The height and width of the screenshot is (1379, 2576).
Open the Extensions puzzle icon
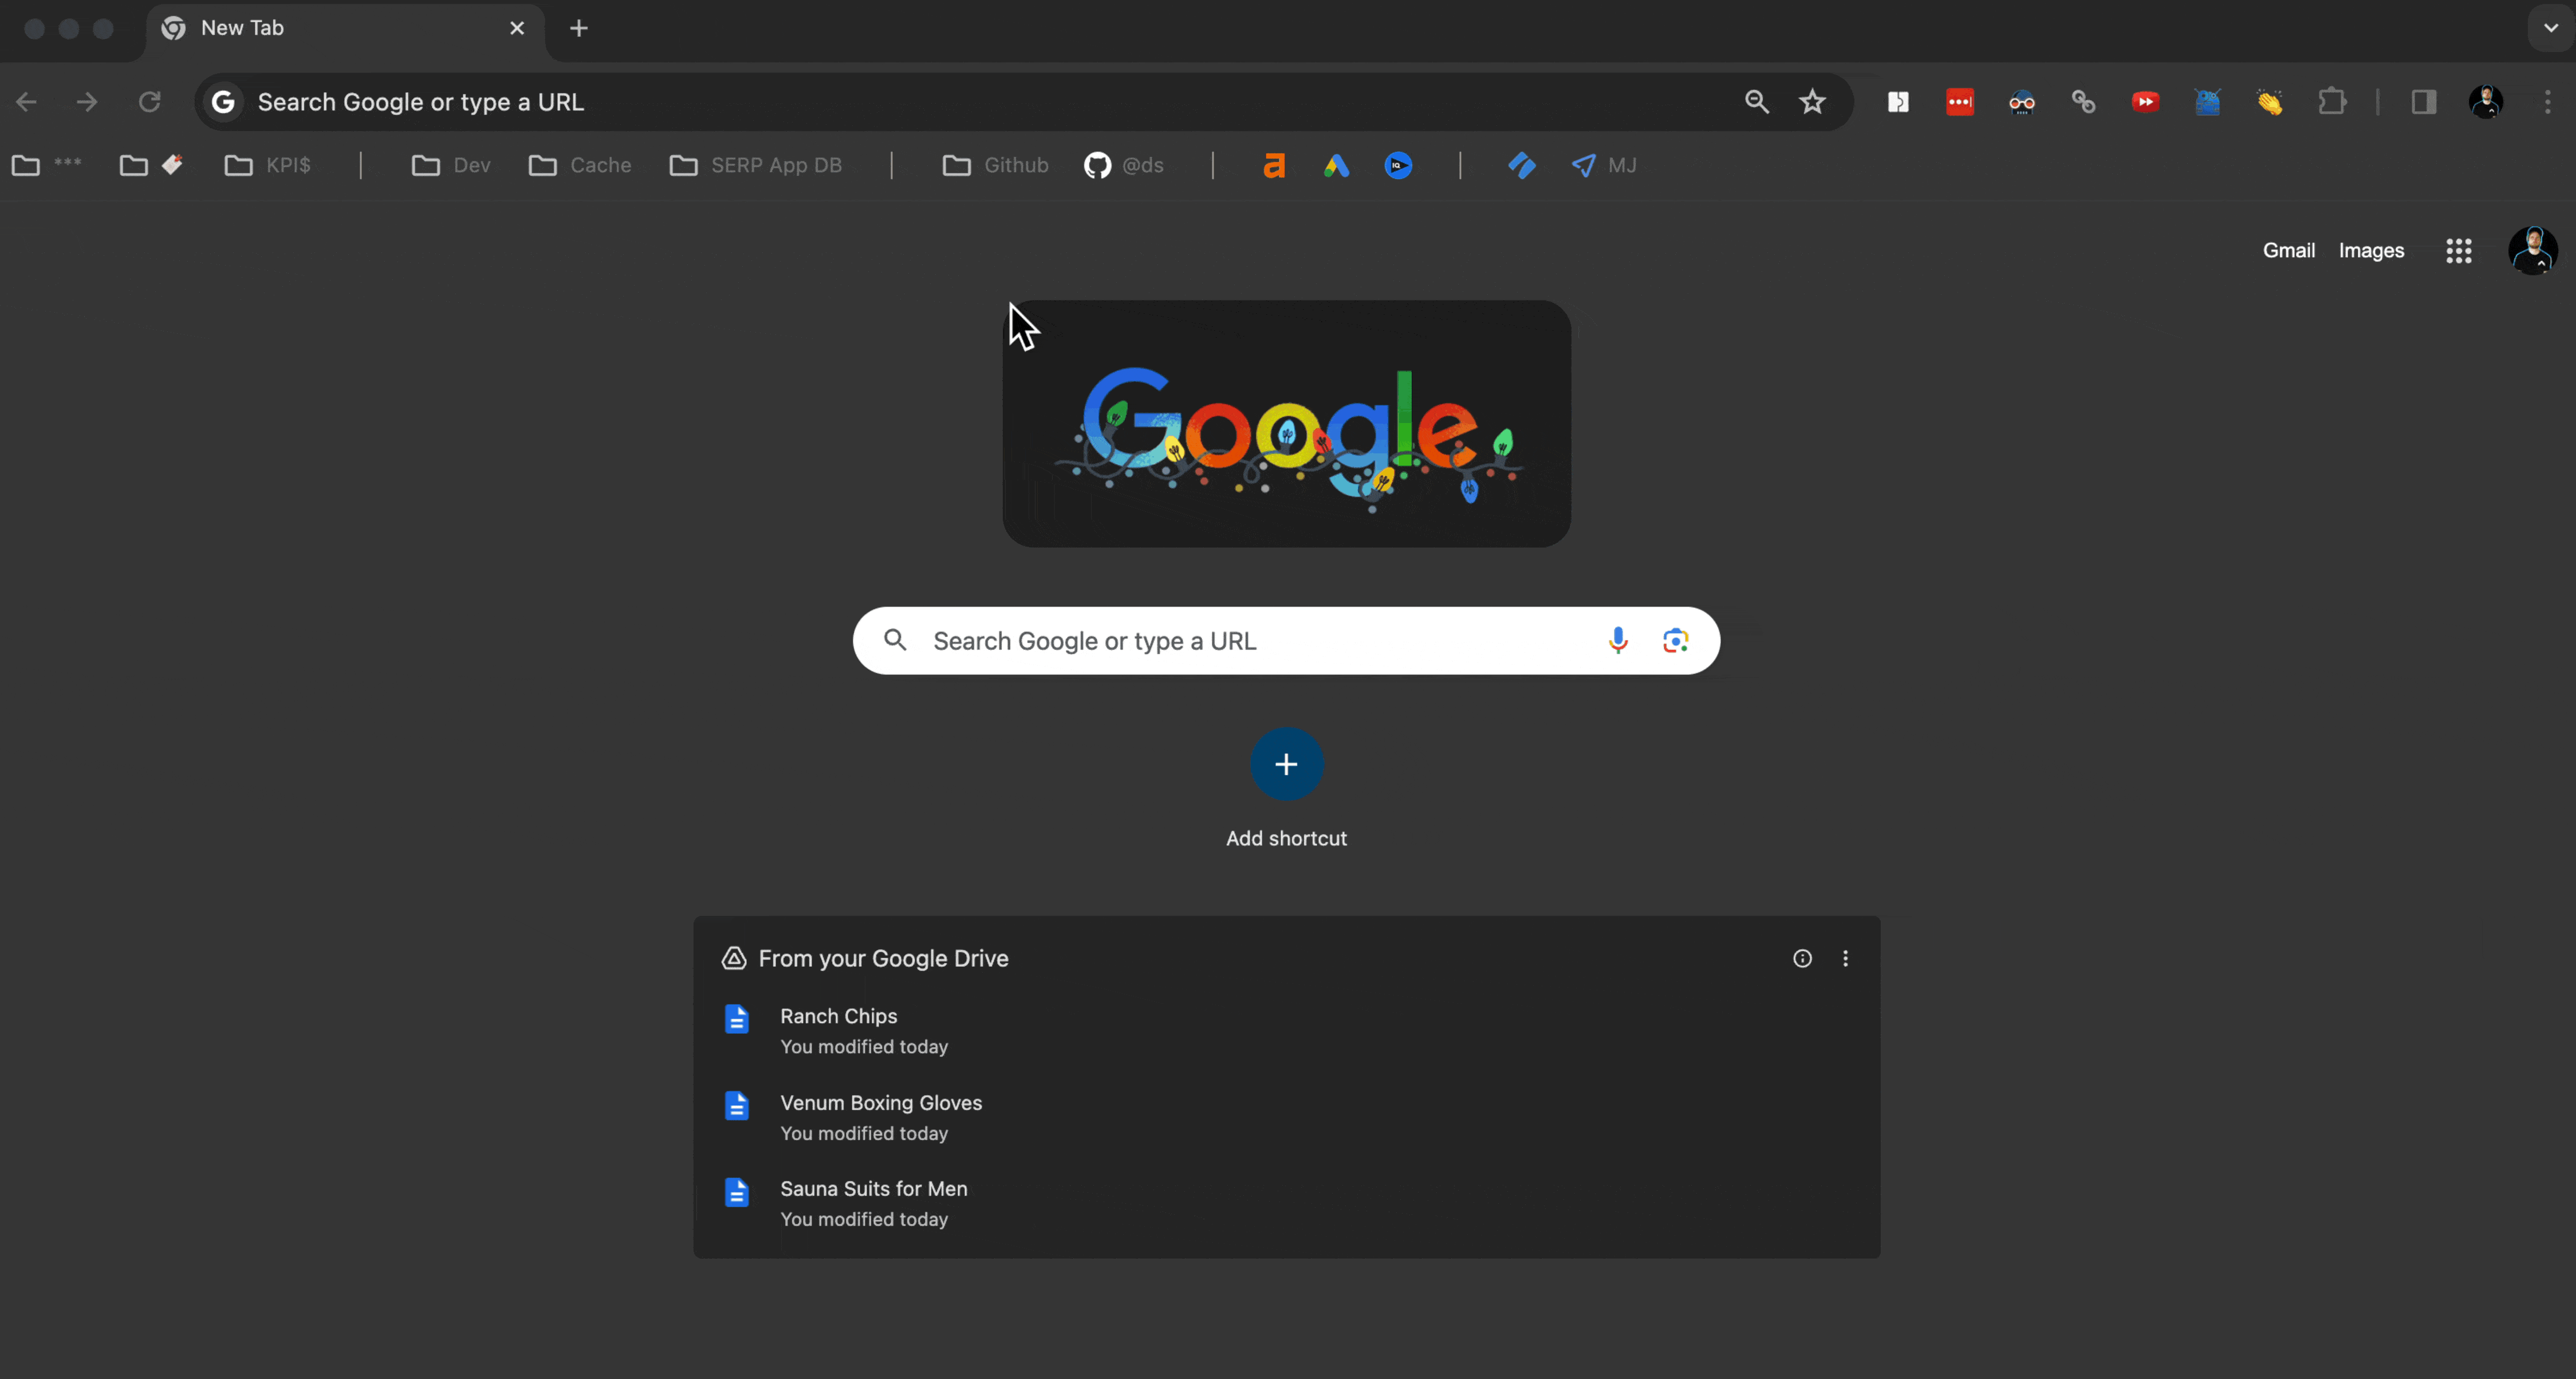(2331, 102)
